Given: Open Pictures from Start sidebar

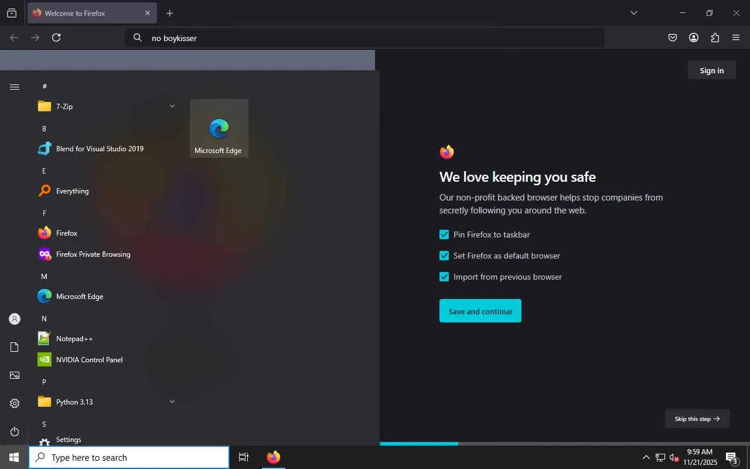Looking at the screenshot, I should [15, 375].
